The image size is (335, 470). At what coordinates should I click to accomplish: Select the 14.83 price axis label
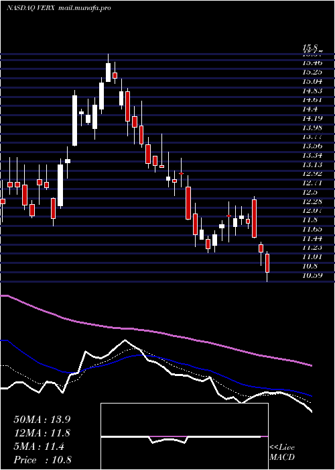point(312,91)
